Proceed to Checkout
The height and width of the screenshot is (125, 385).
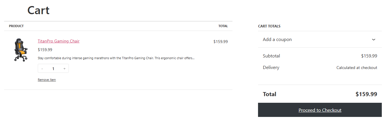(320, 110)
